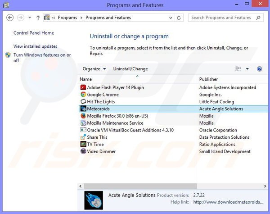Expand the breadcrumb arrow after Programs
This screenshot has height=214, width=270.
coord(81,18)
